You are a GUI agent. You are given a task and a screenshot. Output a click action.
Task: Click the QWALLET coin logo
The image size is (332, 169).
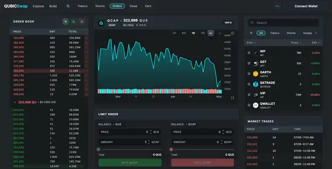click(256, 105)
